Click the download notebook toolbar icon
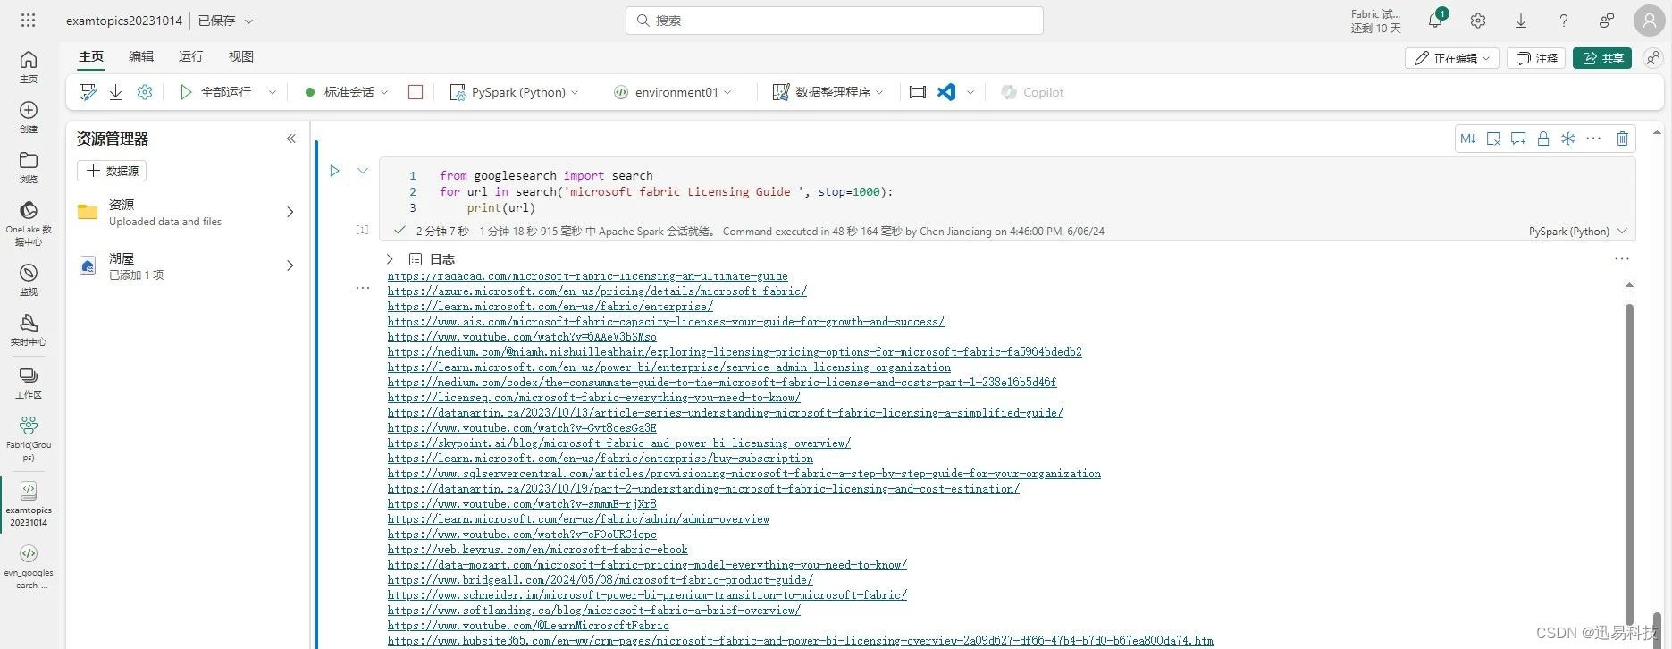1672x649 pixels. pos(115,92)
